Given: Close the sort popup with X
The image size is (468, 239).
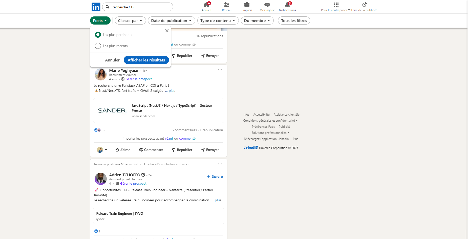Looking at the screenshot, I should point(167,31).
